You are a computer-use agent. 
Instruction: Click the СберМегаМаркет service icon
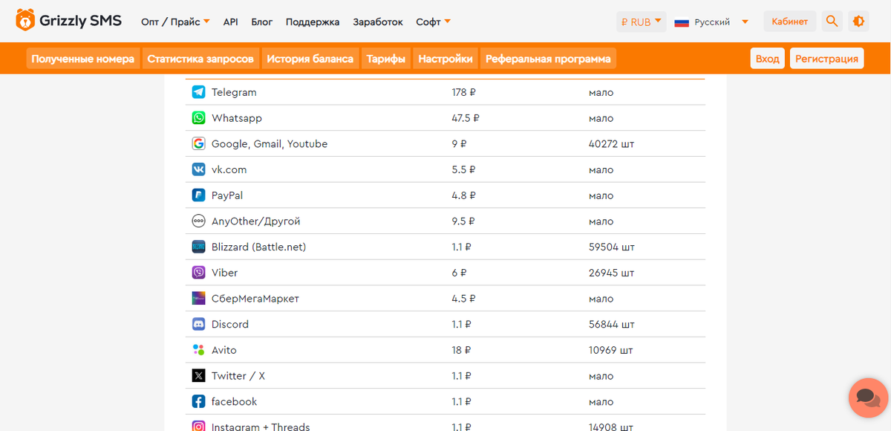tap(198, 298)
